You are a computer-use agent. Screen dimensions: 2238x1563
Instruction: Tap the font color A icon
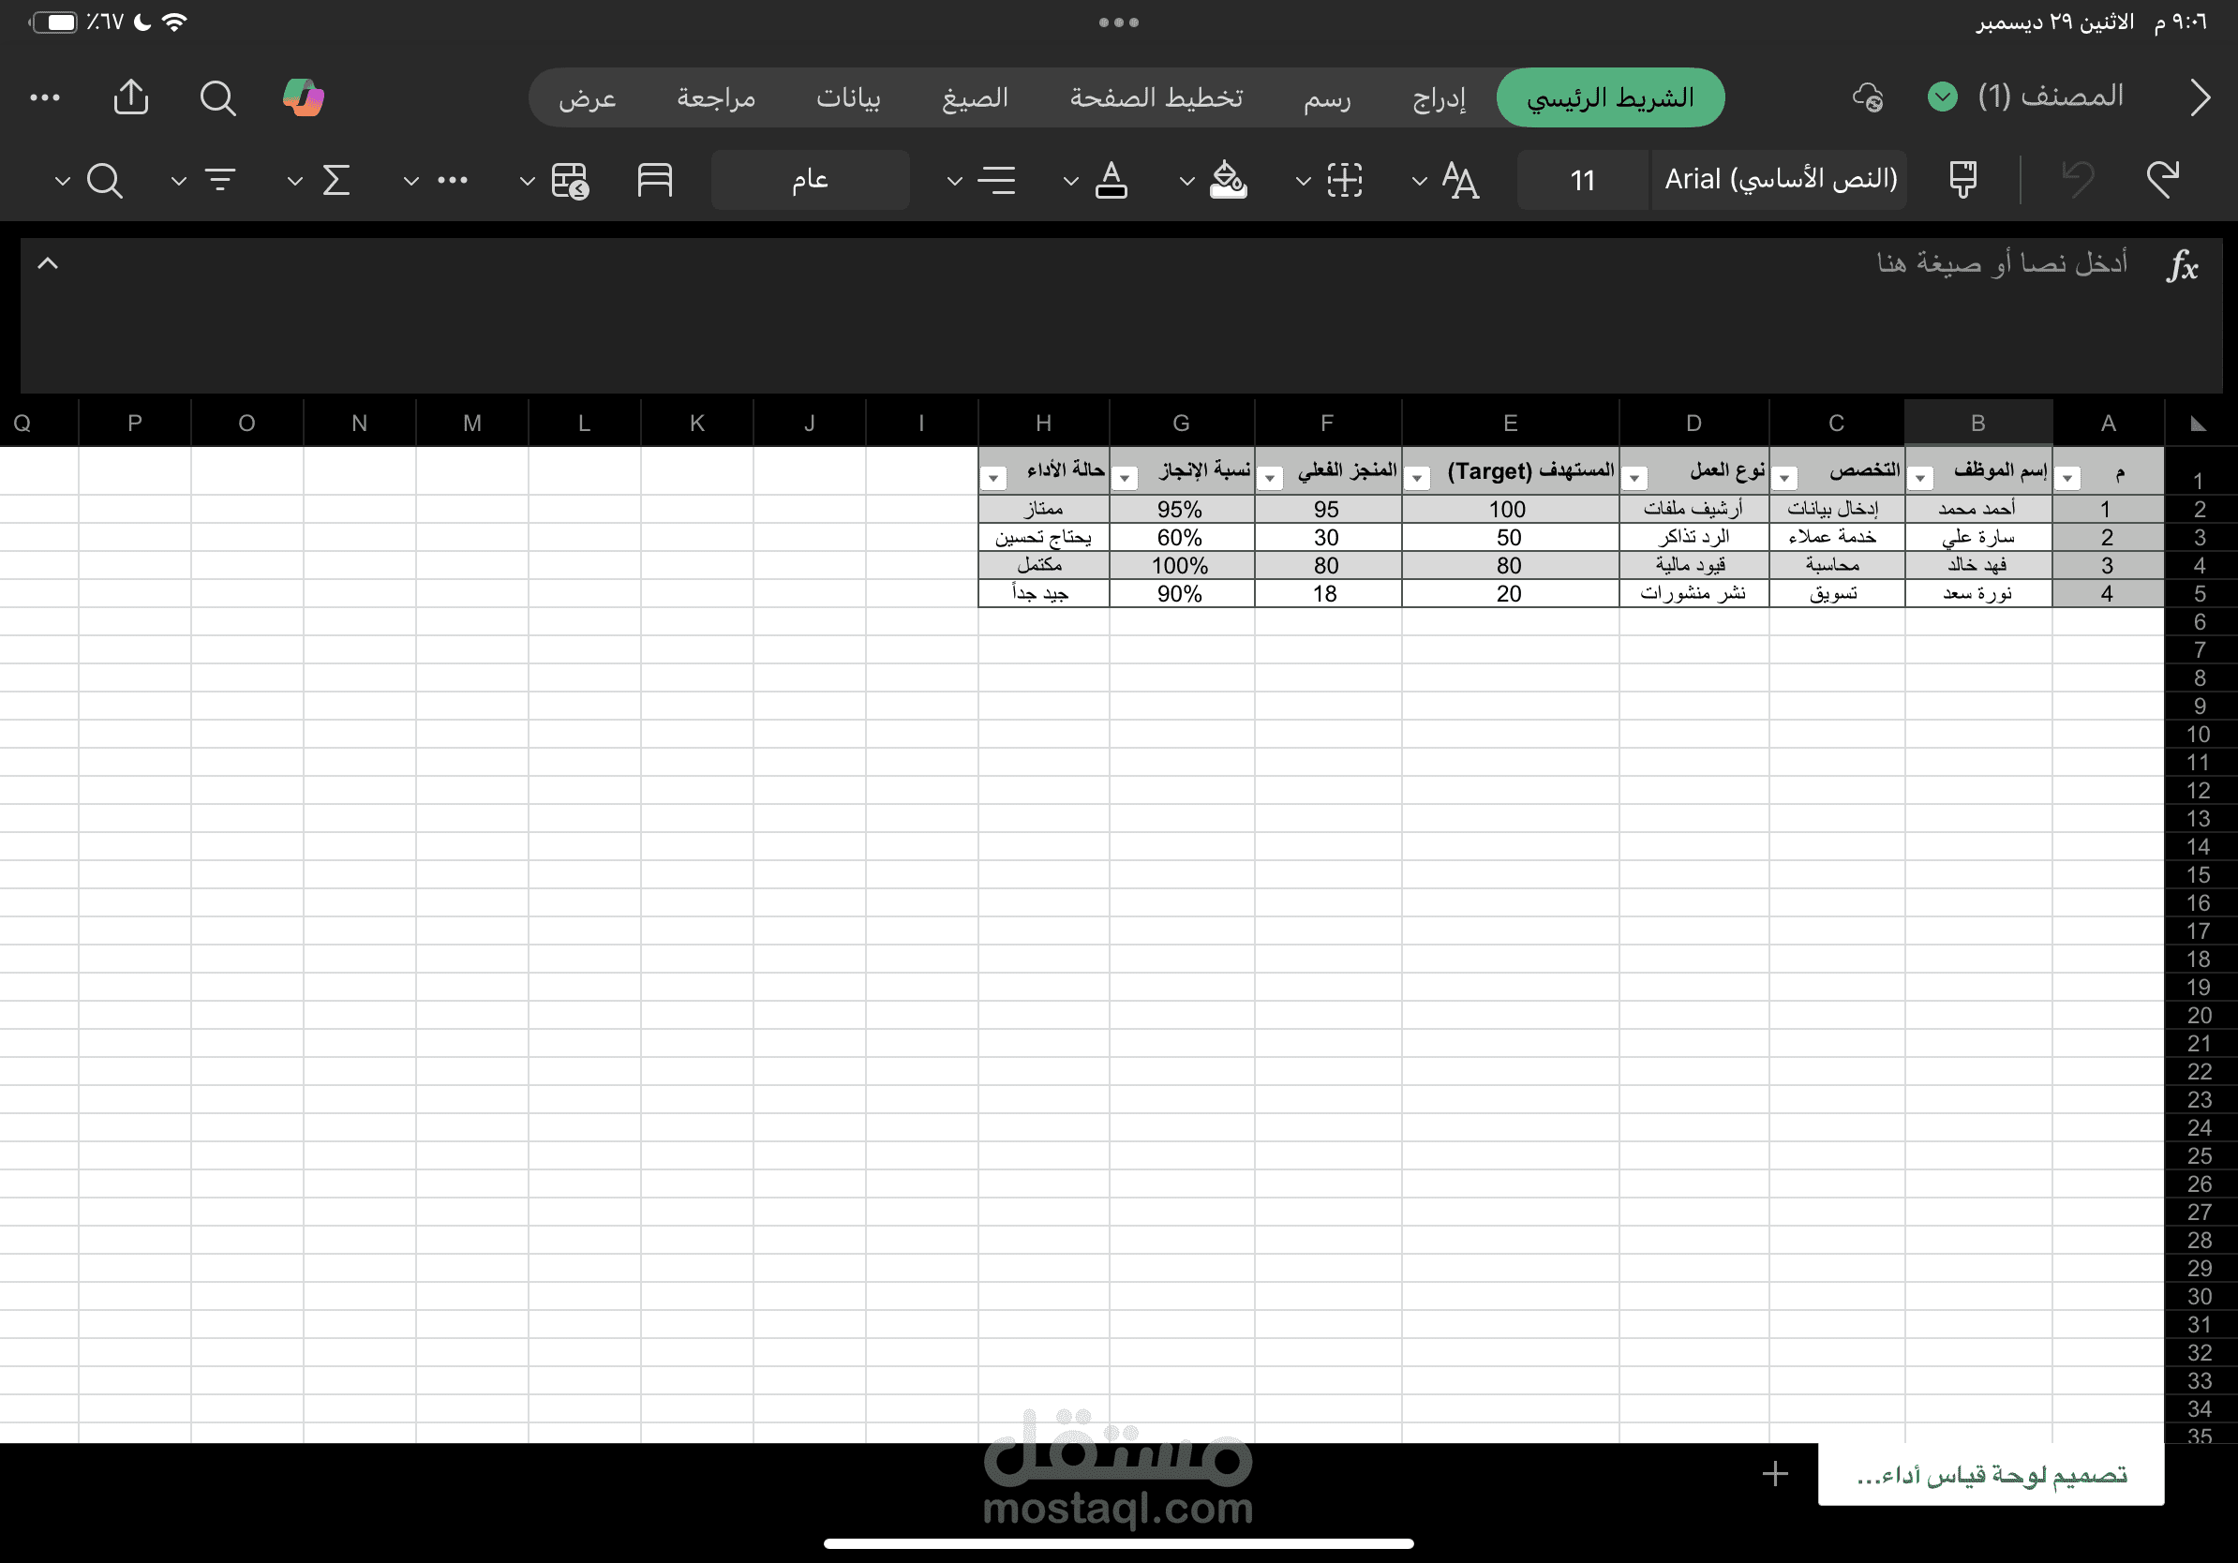1112,179
